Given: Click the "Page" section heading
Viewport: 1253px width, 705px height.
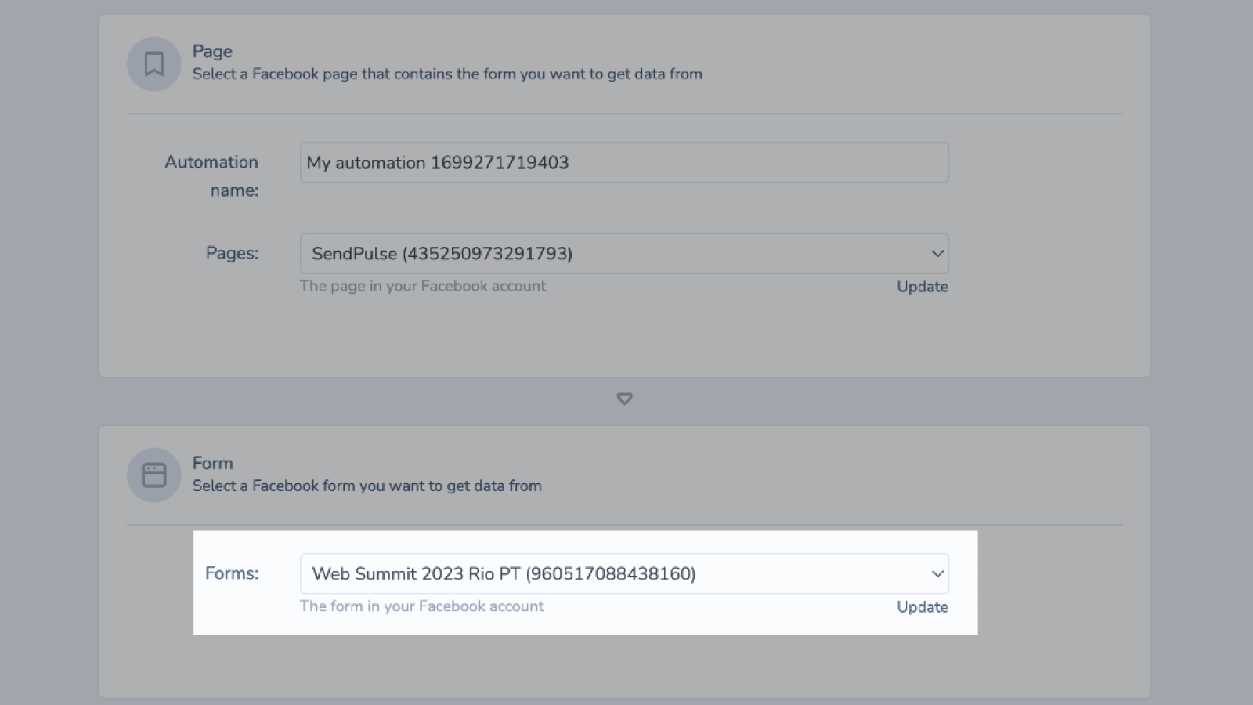Looking at the screenshot, I should tap(212, 51).
